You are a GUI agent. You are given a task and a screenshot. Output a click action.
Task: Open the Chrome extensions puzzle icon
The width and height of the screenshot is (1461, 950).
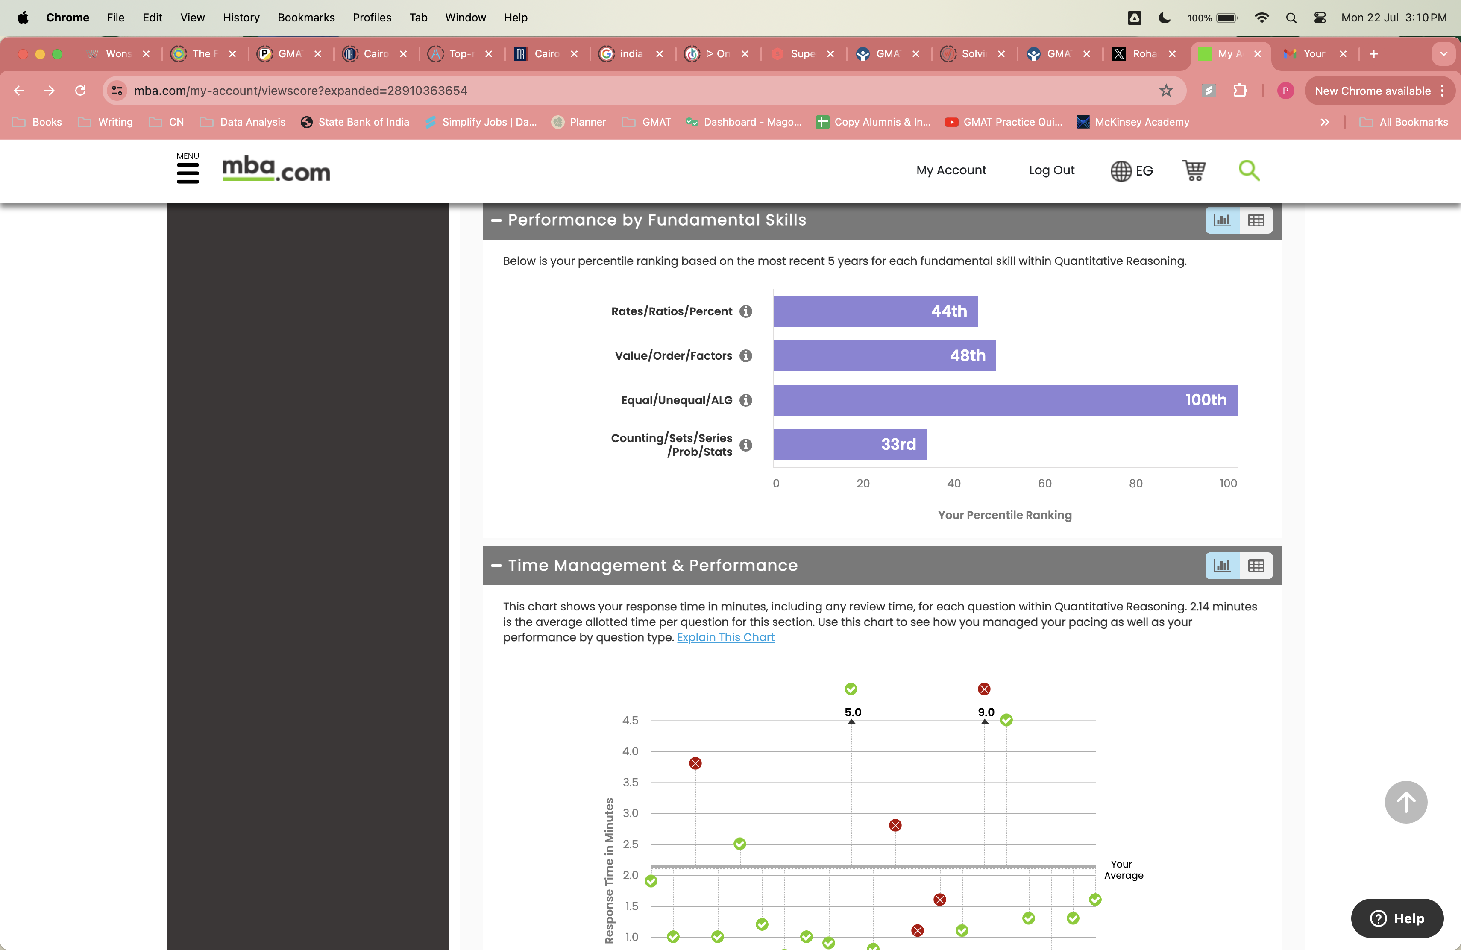[1239, 91]
